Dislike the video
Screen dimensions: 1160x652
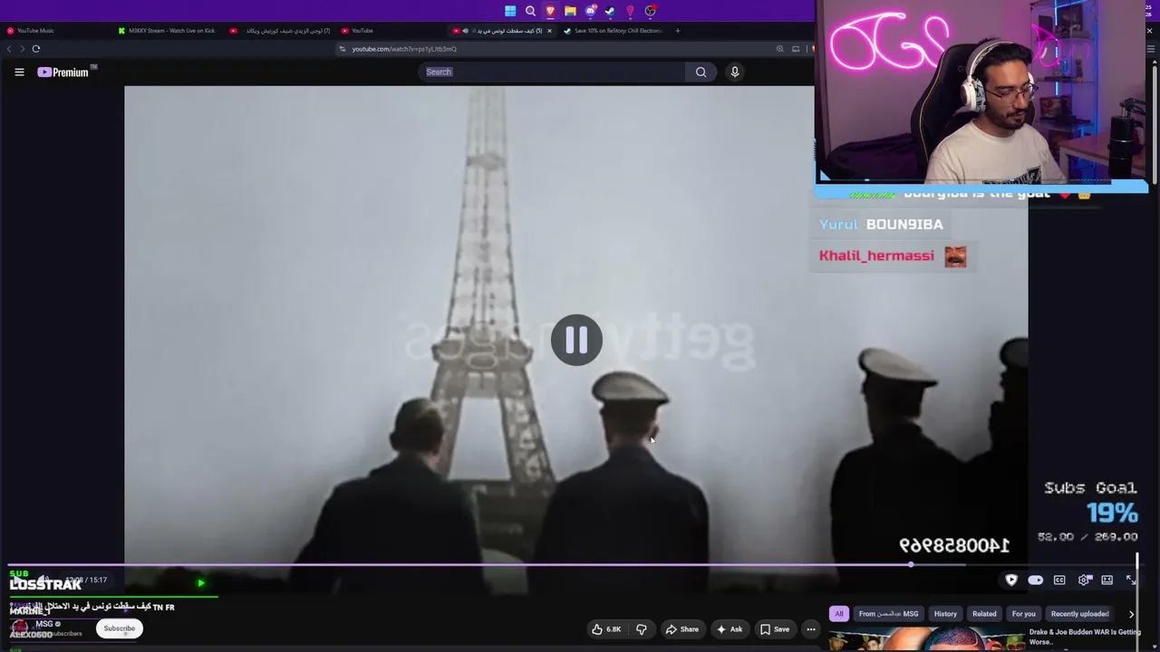tap(642, 629)
